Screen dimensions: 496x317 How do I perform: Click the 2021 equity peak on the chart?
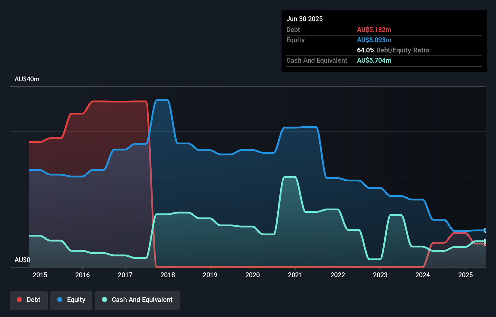click(x=301, y=127)
